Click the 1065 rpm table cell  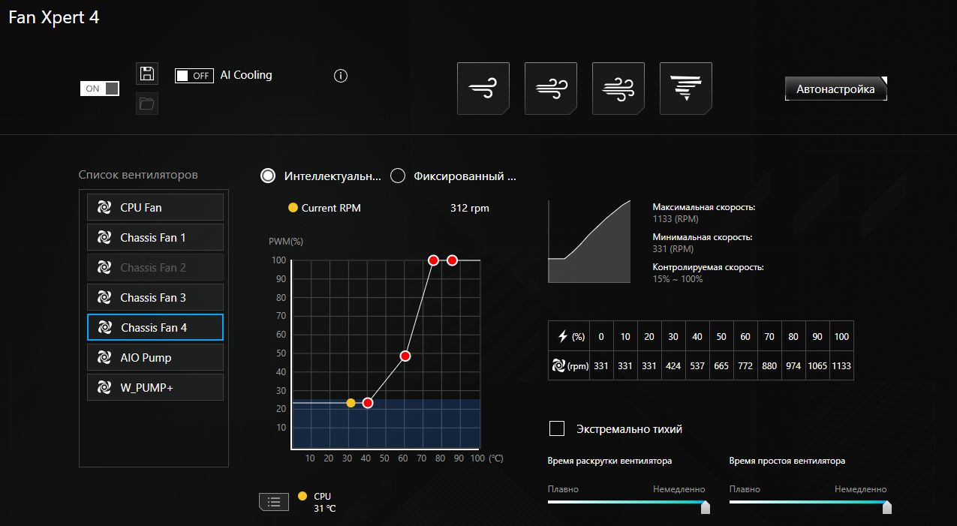click(817, 366)
